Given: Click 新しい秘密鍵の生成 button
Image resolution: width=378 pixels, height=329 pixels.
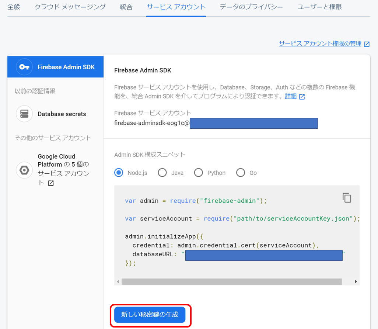Looking at the screenshot, I should (x=150, y=315).
